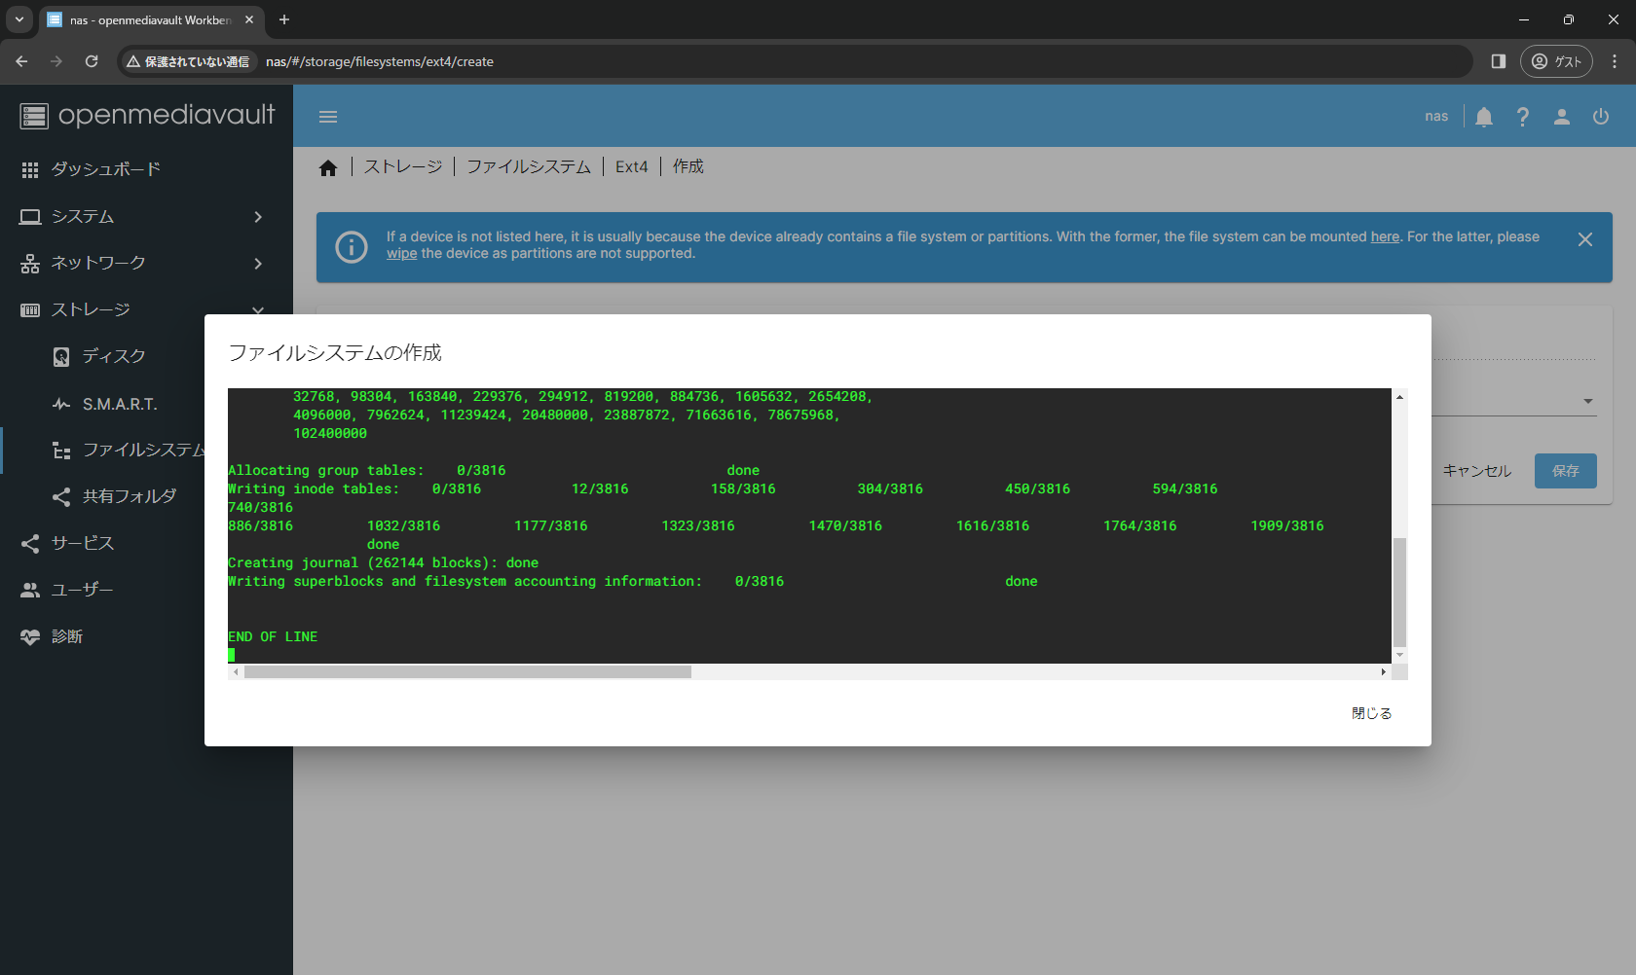Open the user account icon
This screenshot has width=1636, height=975.
(x=1561, y=117)
